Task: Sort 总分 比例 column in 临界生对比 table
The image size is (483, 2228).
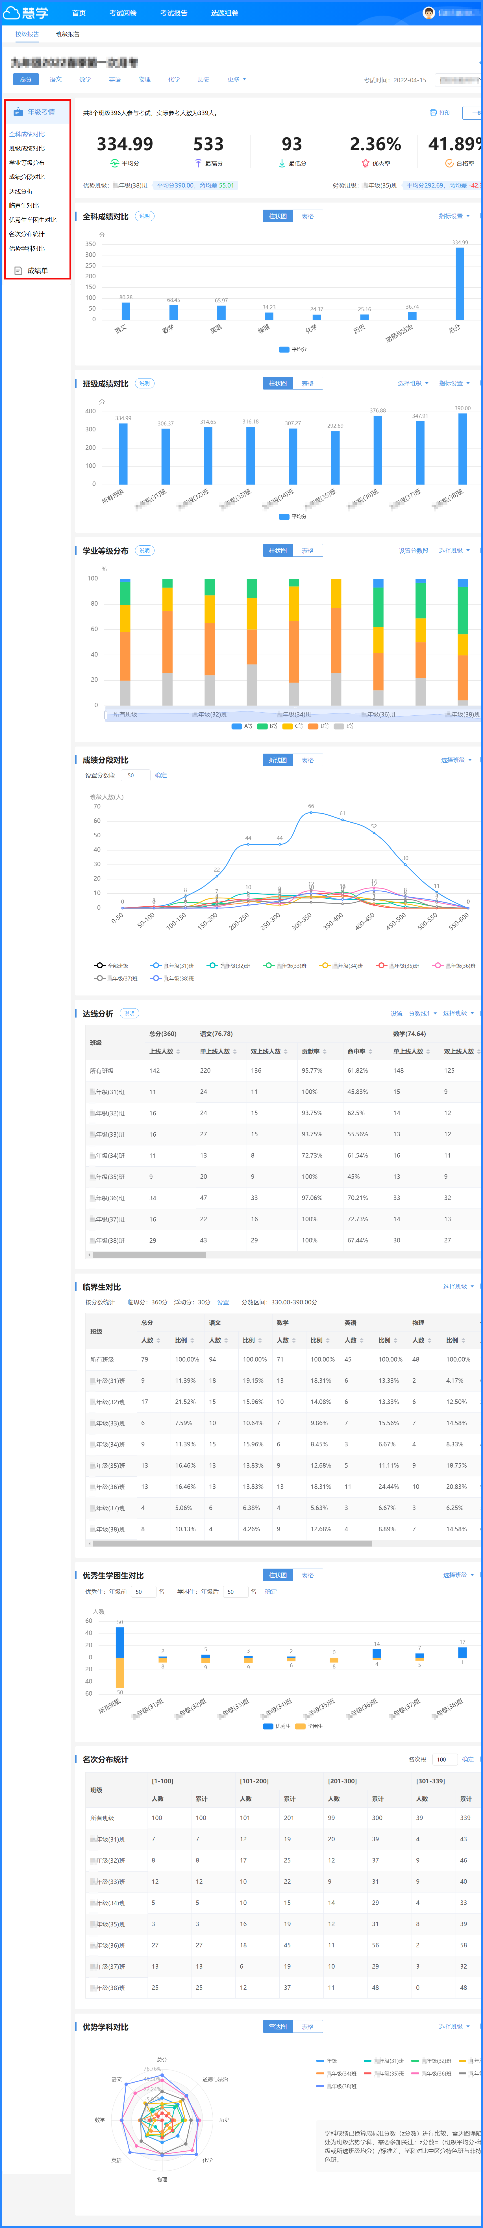Action: (x=193, y=1341)
